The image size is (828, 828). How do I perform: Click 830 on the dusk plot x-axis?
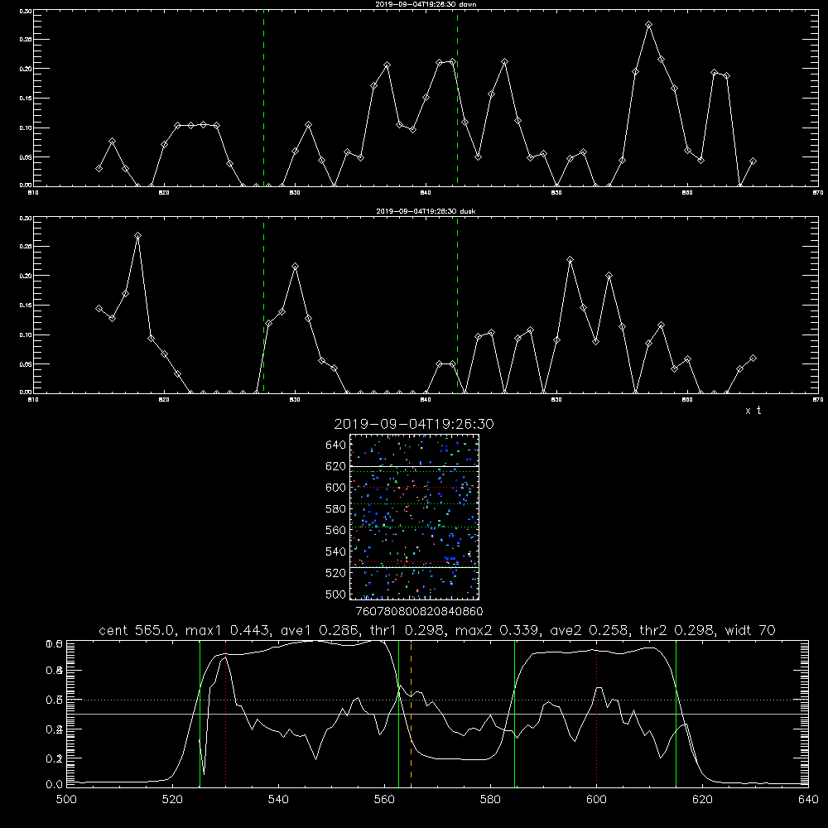click(x=295, y=400)
